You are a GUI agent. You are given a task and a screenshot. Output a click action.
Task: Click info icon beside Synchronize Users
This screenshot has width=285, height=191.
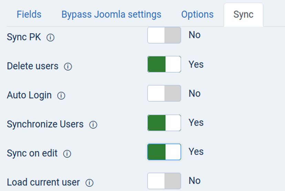(x=93, y=125)
